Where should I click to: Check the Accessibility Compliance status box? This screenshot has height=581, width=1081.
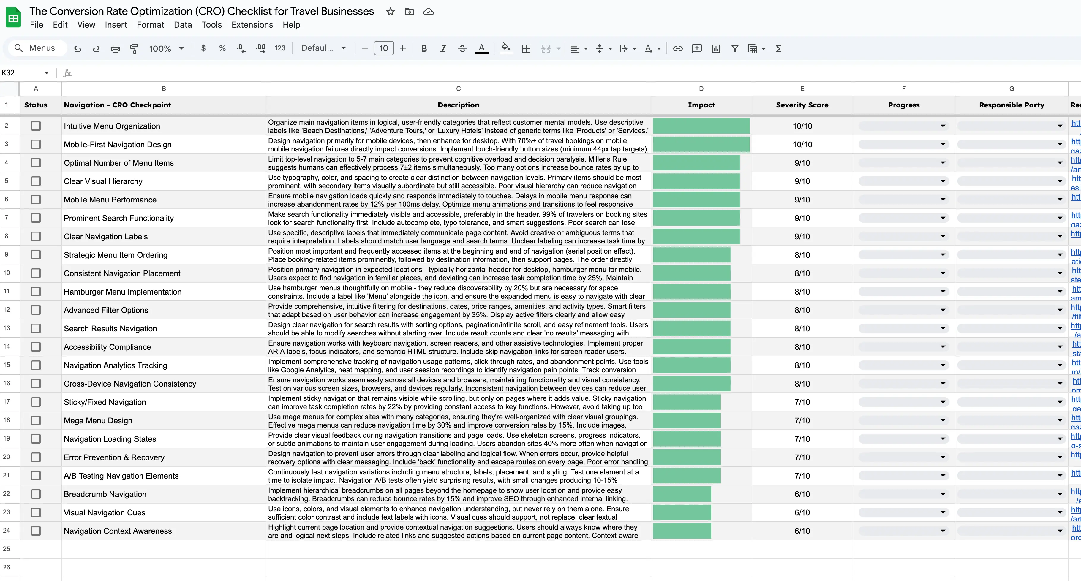click(x=36, y=347)
